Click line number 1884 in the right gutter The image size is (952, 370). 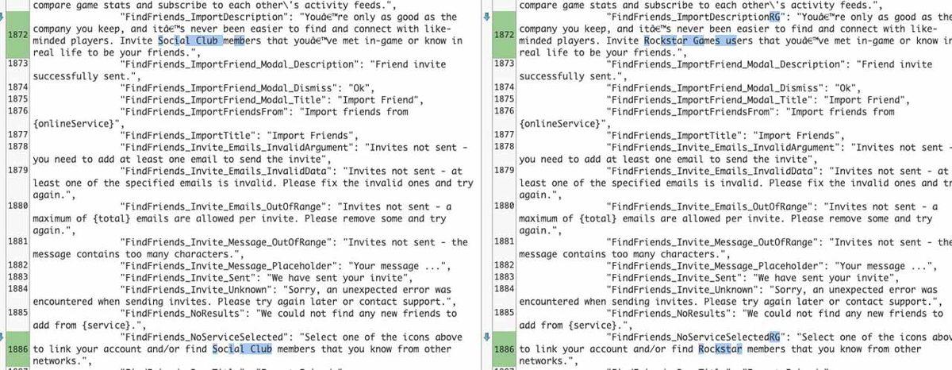tap(503, 290)
